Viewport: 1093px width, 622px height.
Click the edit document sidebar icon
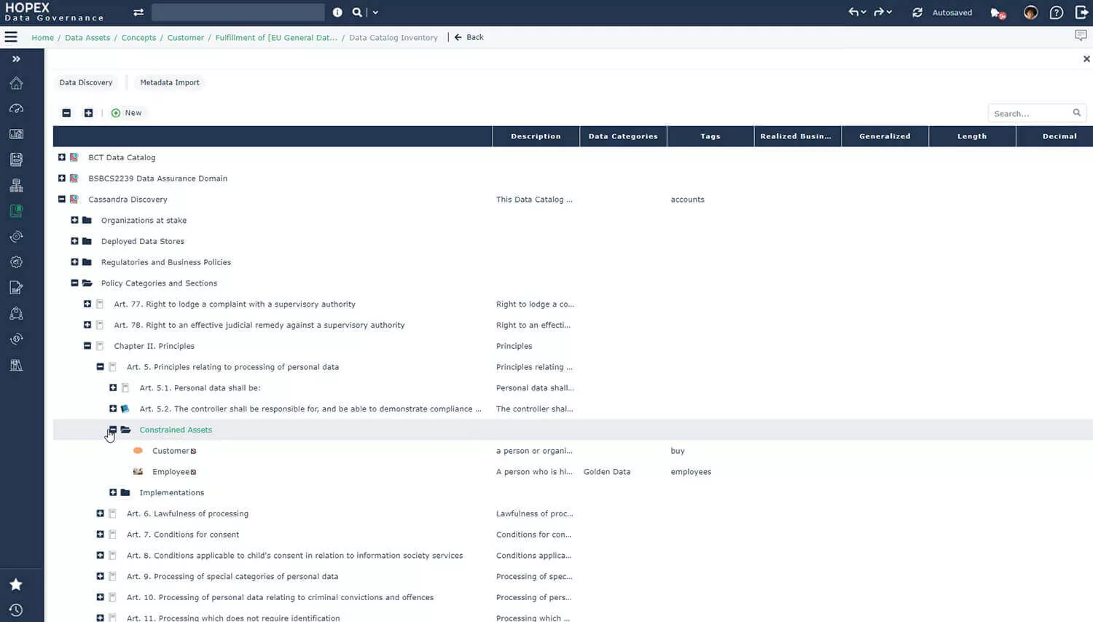16,288
